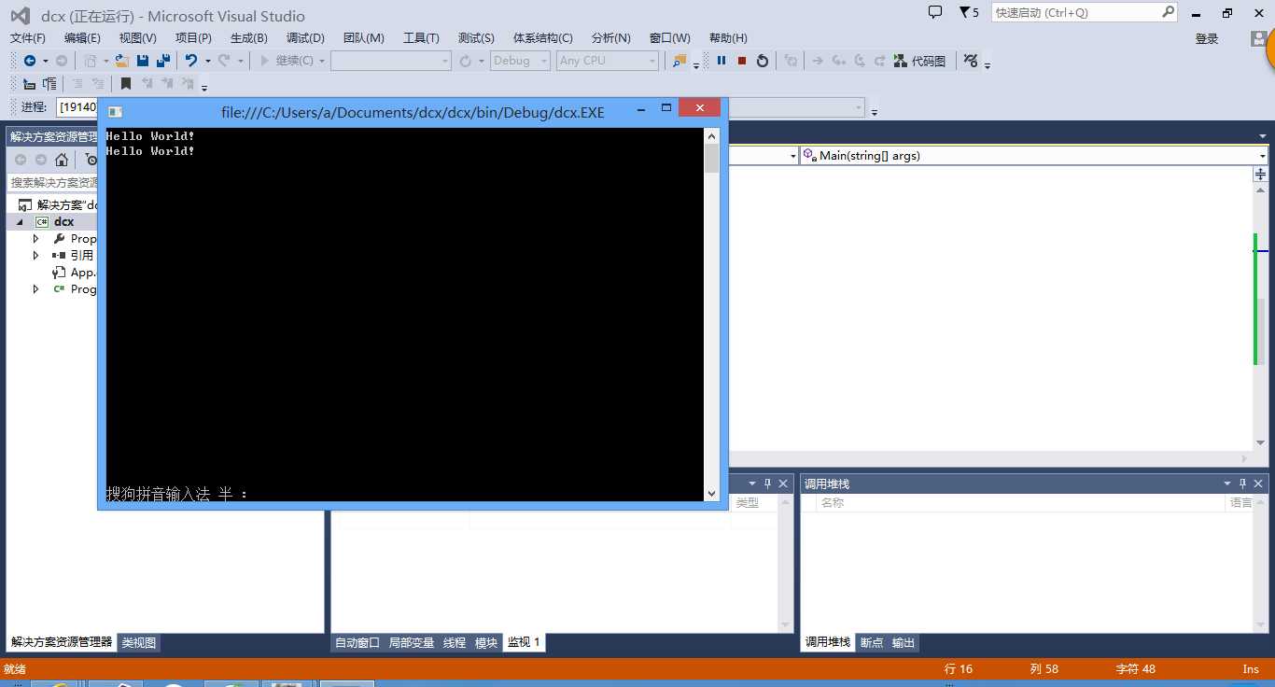The width and height of the screenshot is (1275, 687).
Task: Open the 测试(S) menu
Action: 476,38
